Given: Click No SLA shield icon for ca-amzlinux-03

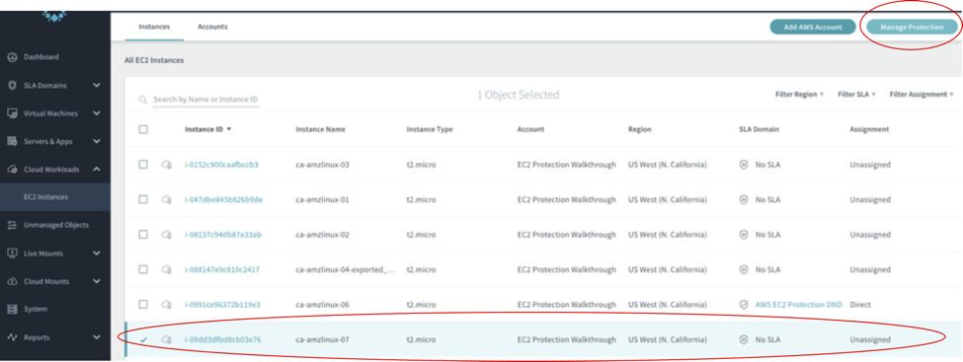Looking at the screenshot, I should tap(744, 165).
